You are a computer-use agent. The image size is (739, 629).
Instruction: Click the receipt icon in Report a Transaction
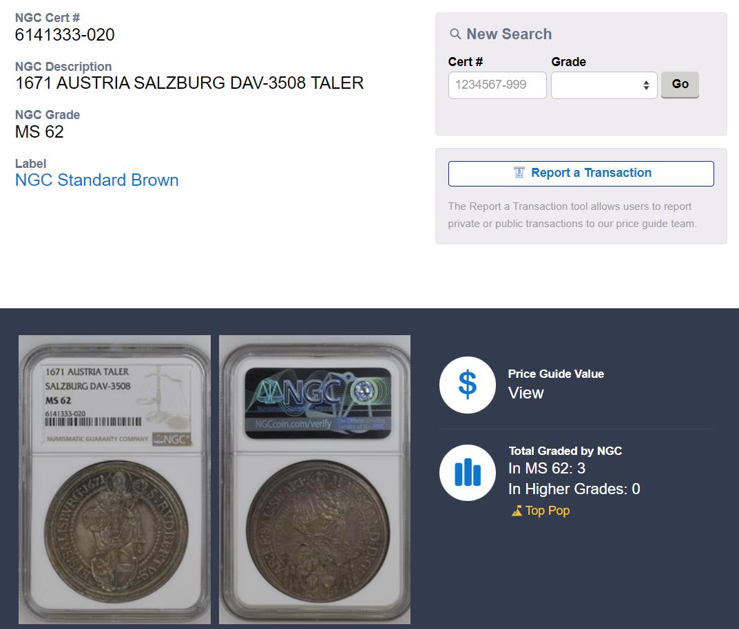pyautogui.click(x=519, y=173)
